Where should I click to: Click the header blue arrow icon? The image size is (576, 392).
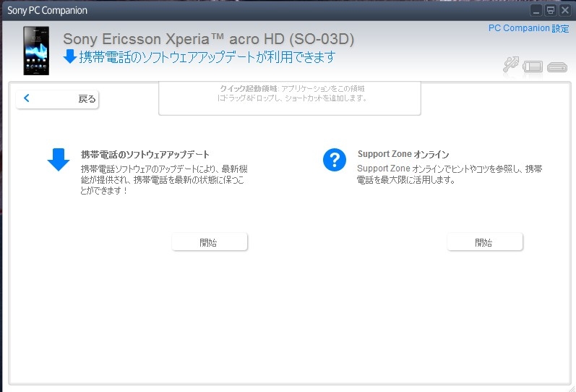pos(70,56)
